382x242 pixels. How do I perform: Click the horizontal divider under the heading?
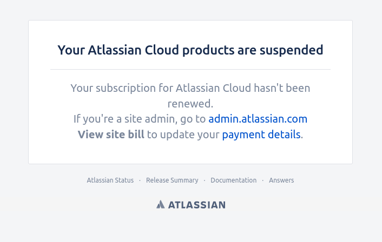(x=190, y=69)
